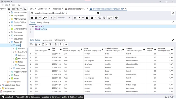Click the product_category column header
Screen dimensions: 176x99
point(115,49)
